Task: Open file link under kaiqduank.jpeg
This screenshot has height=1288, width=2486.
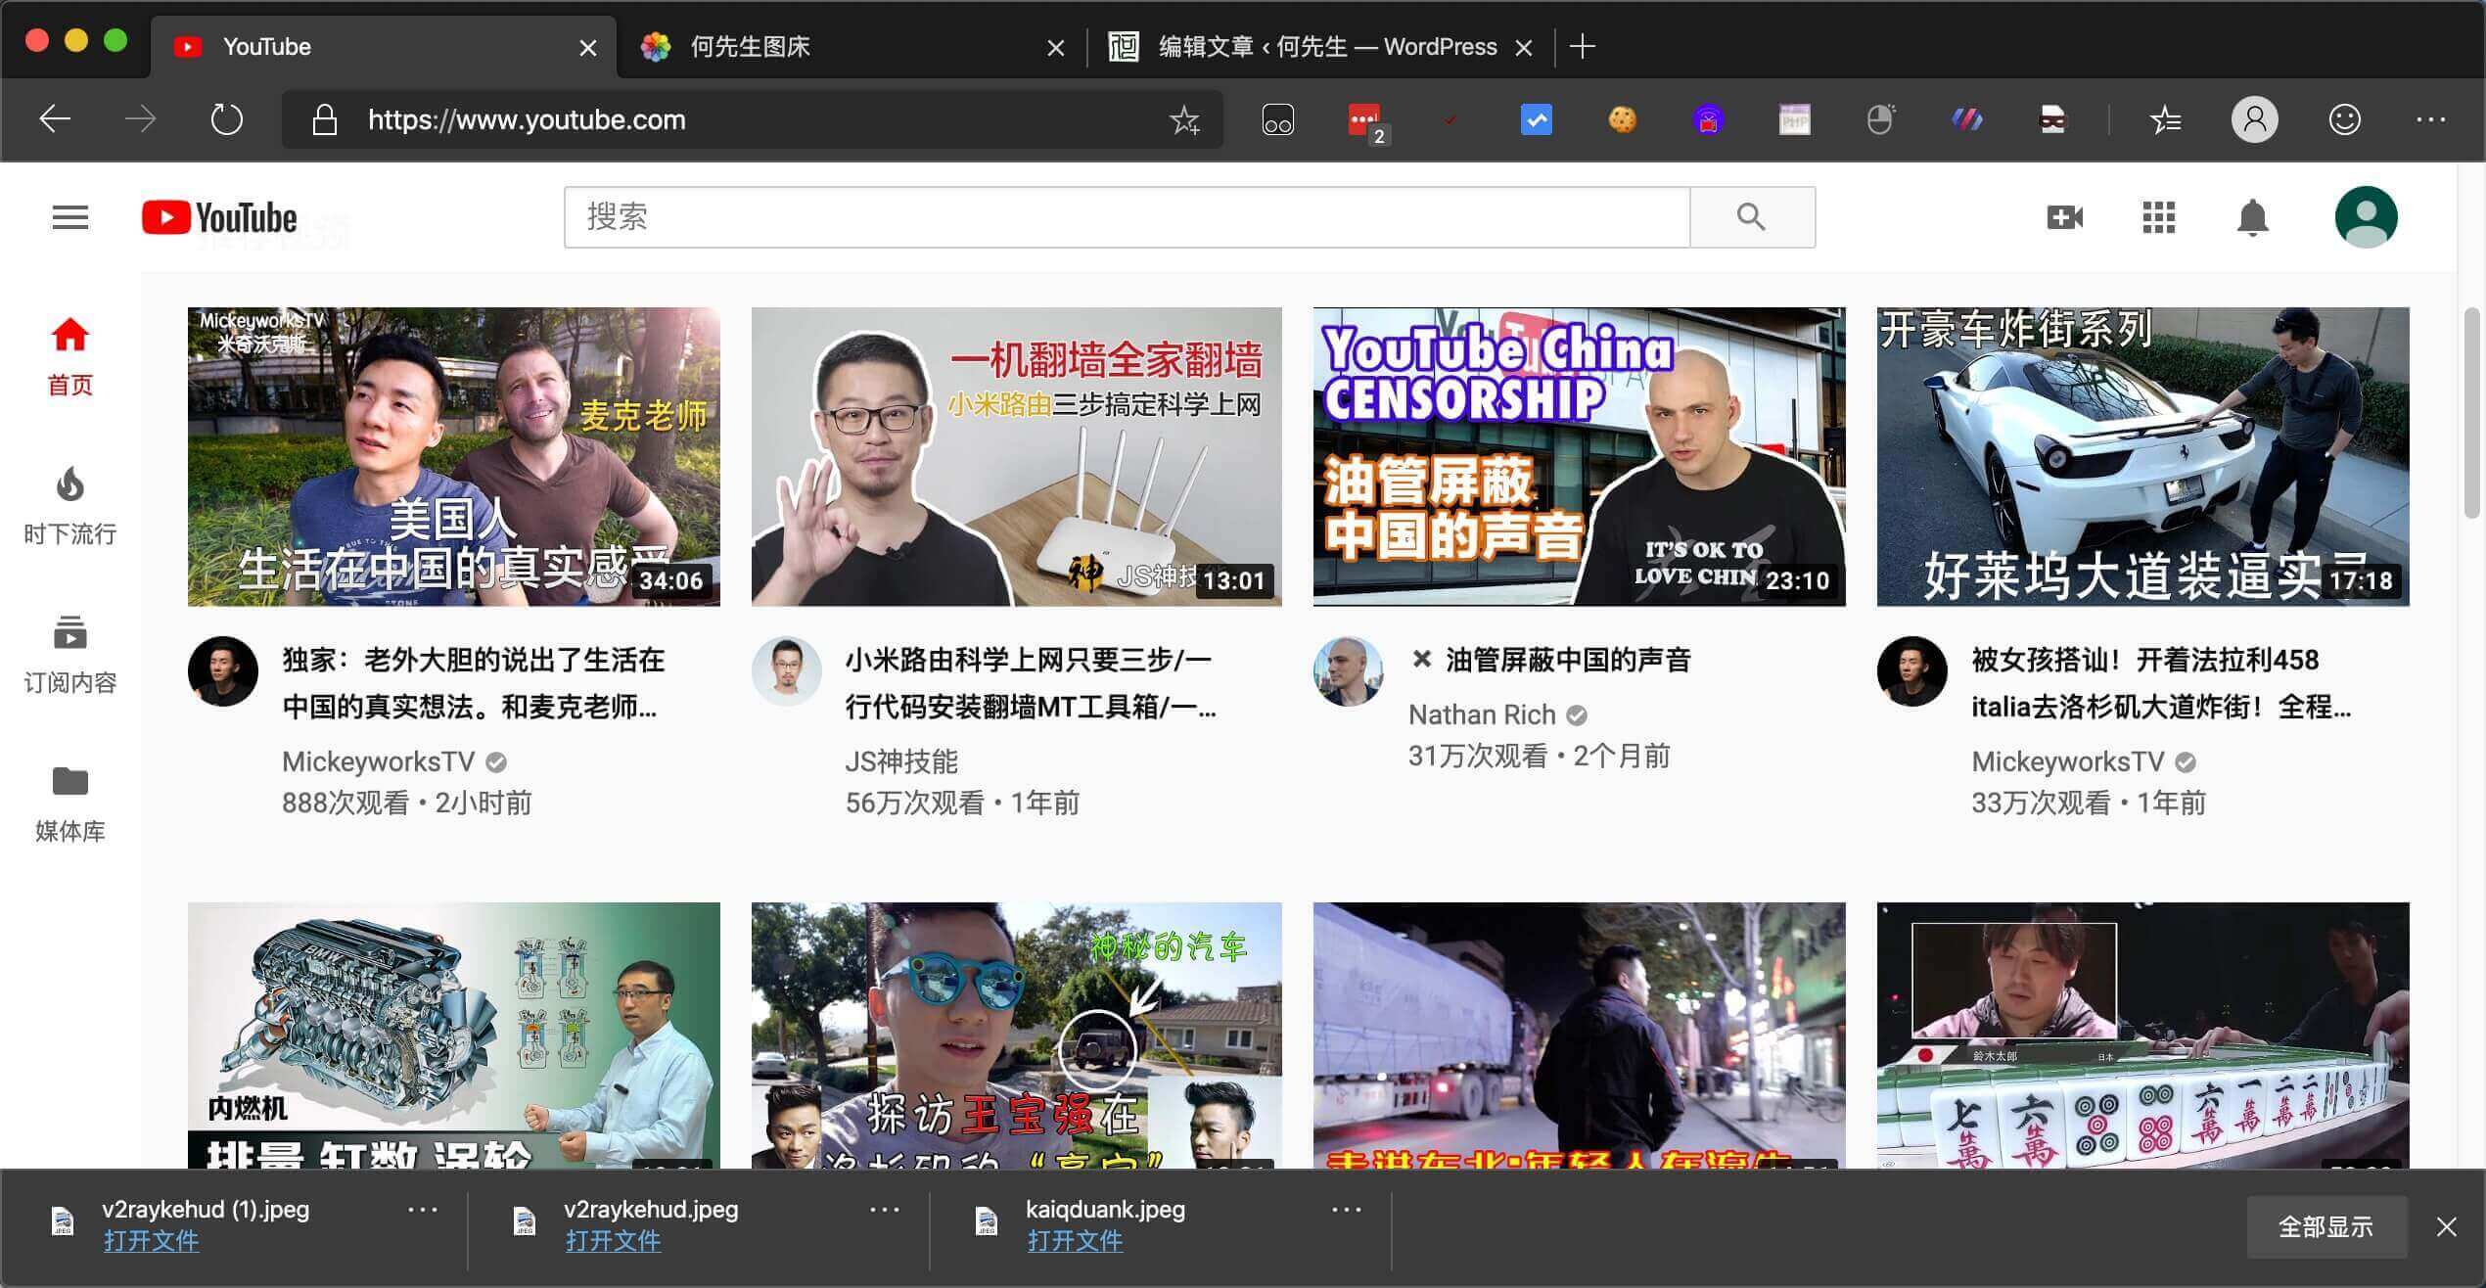Action: click(1075, 1241)
